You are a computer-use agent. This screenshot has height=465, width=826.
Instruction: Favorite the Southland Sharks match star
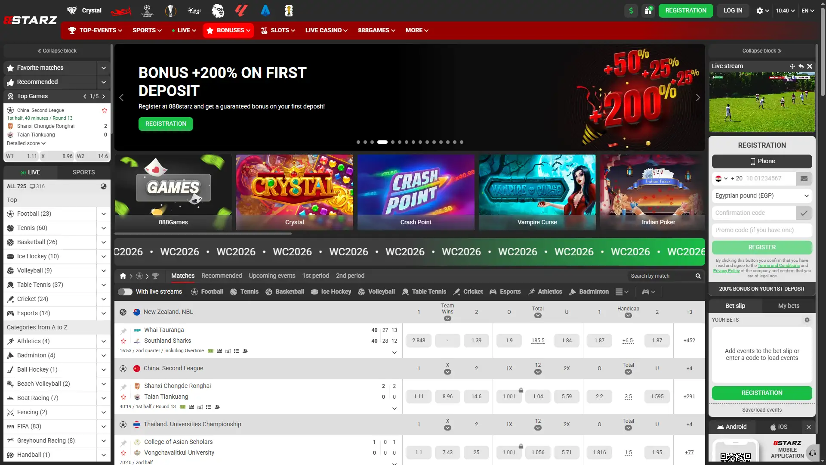tap(123, 341)
